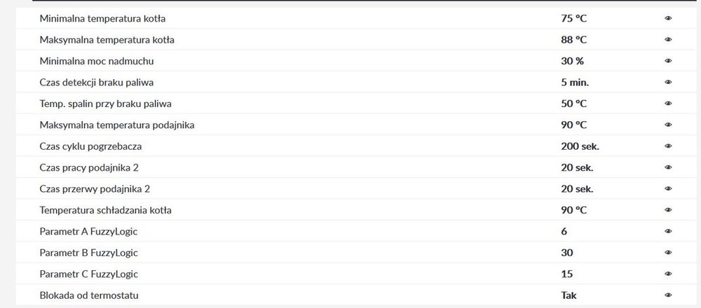Click eye icon for Temp. spalin przy braku paliwa

pos(668,104)
